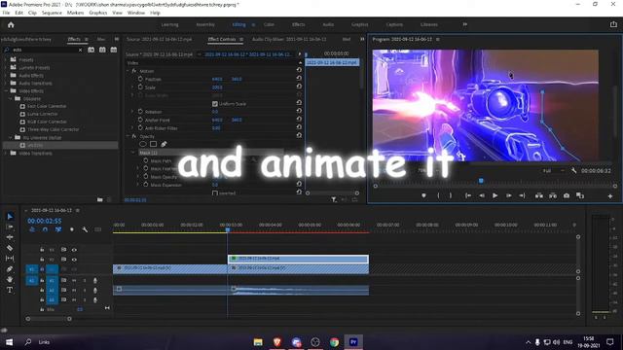
Task: Open the File menu
Action: [x=6, y=13]
